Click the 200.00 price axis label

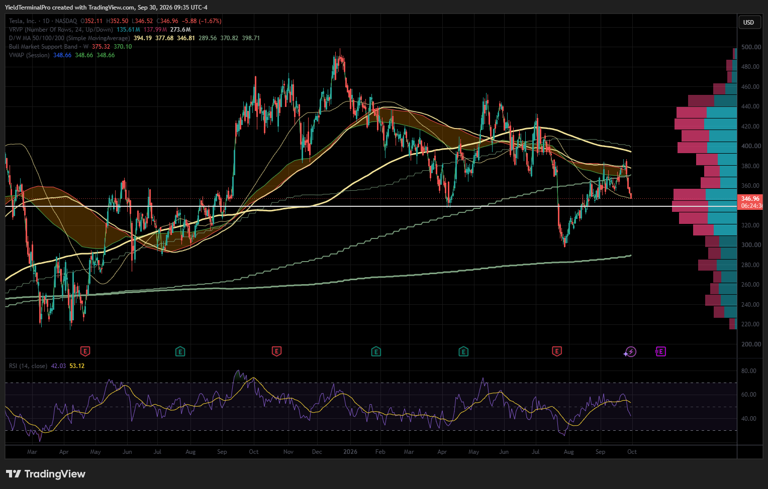click(751, 344)
